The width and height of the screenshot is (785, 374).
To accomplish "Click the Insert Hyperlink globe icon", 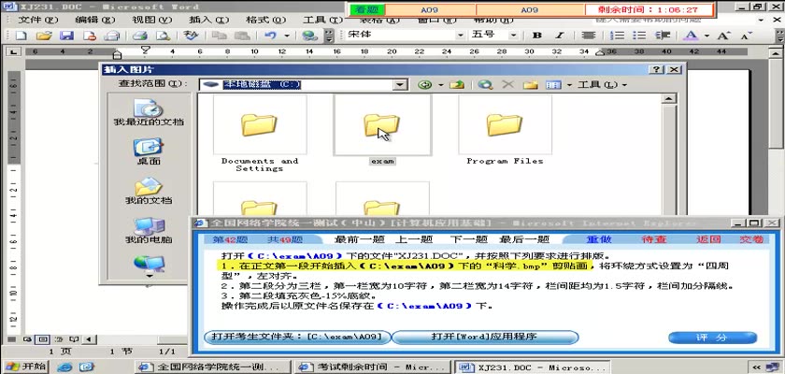I will click(x=310, y=36).
